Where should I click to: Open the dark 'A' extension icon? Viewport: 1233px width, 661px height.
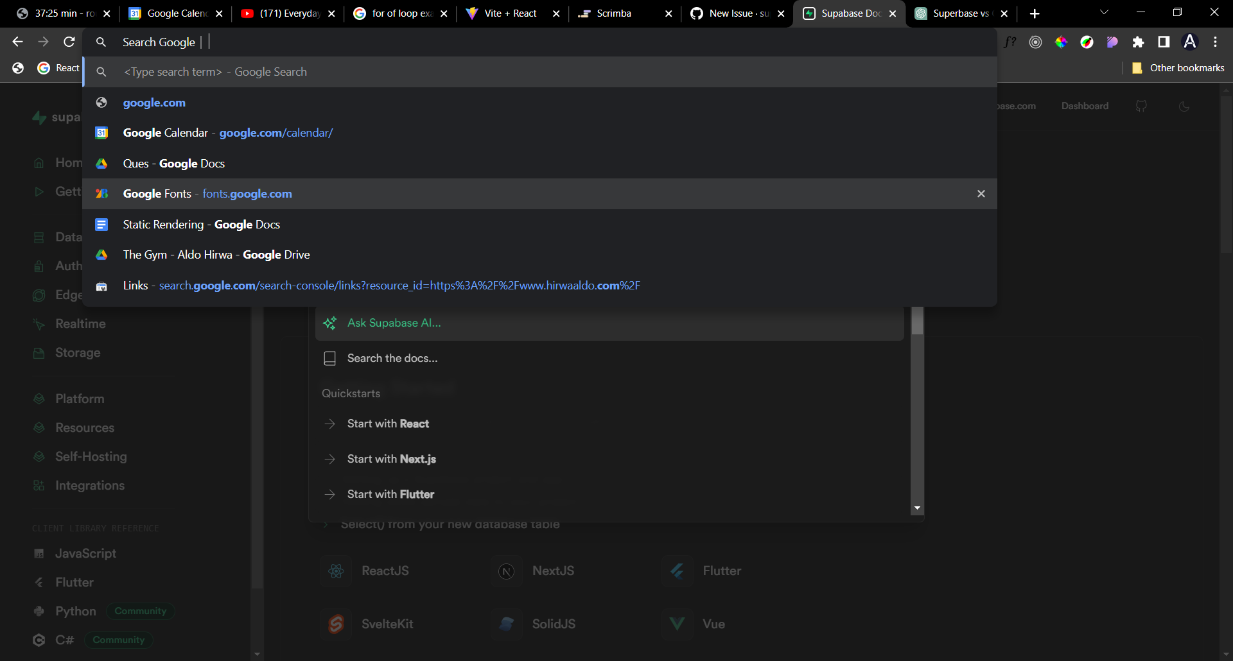[1190, 42]
